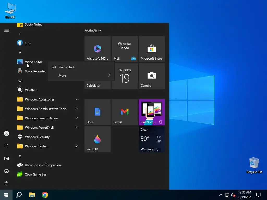The height and width of the screenshot is (200, 267).
Task: Click the letter W section header
Action: coord(20,81)
